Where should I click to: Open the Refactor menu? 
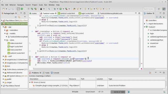pyautogui.click(x=13, y=5)
